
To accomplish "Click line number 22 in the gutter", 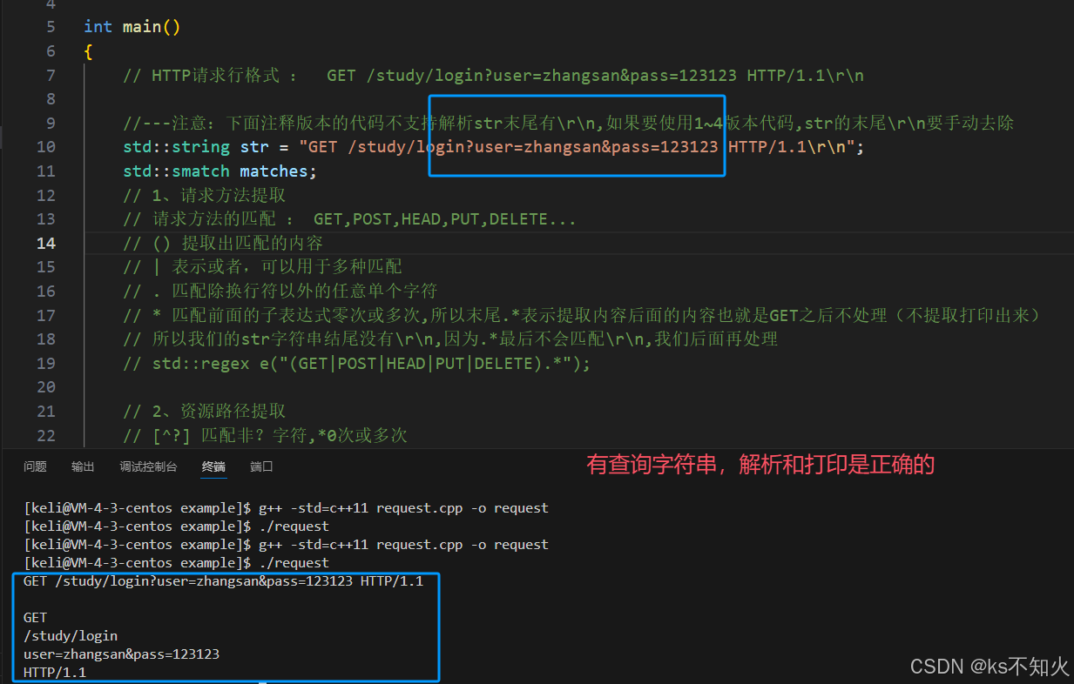I will (46, 434).
